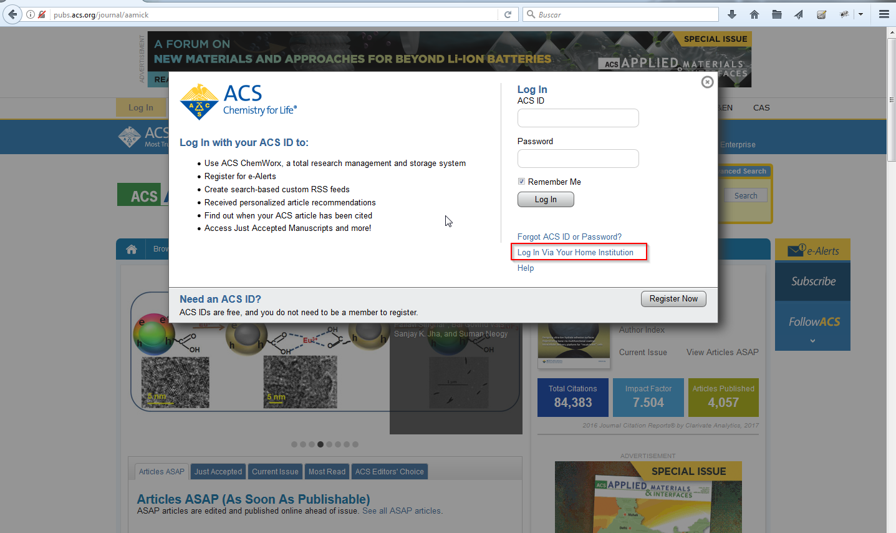Go to the browser home page
The width and height of the screenshot is (896, 533).
tap(754, 14)
